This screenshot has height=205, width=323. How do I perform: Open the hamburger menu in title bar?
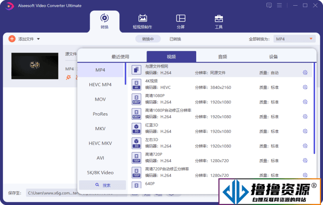point(279,5)
